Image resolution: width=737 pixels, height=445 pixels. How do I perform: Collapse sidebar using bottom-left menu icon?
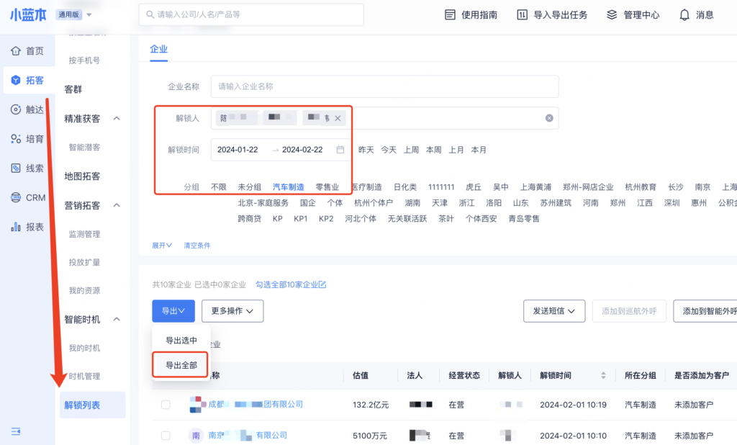pyautogui.click(x=16, y=431)
